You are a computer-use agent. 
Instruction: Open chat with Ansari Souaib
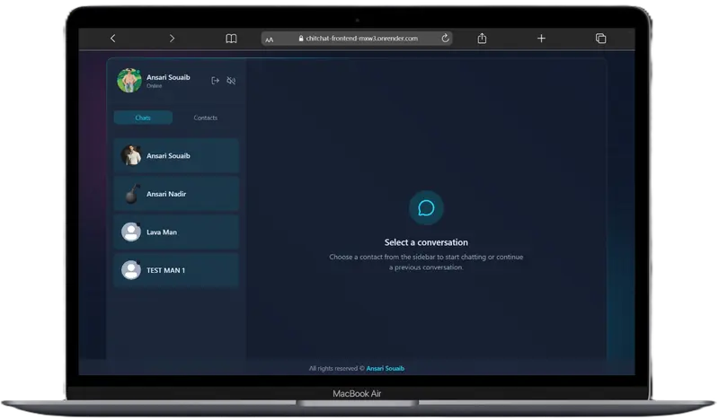[x=176, y=156]
